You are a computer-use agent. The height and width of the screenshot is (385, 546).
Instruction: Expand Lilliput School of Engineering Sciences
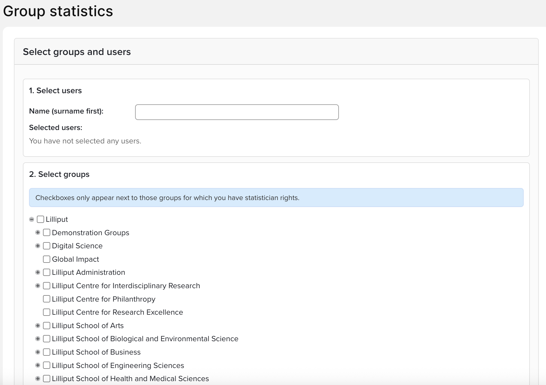[x=38, y=365]
